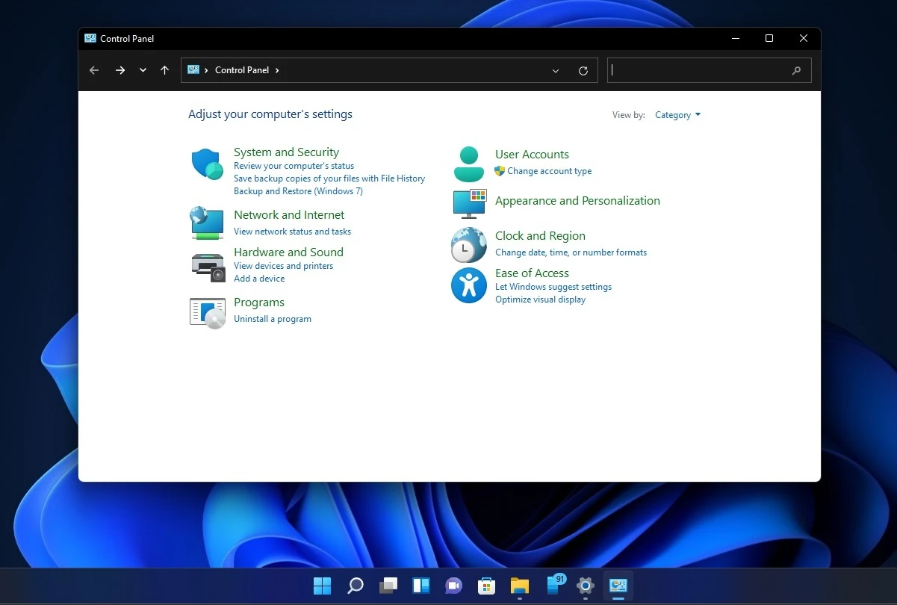Open Backup and Restore (Windows 7)
This screenshot has height=605, width=897.
point(298,191)
